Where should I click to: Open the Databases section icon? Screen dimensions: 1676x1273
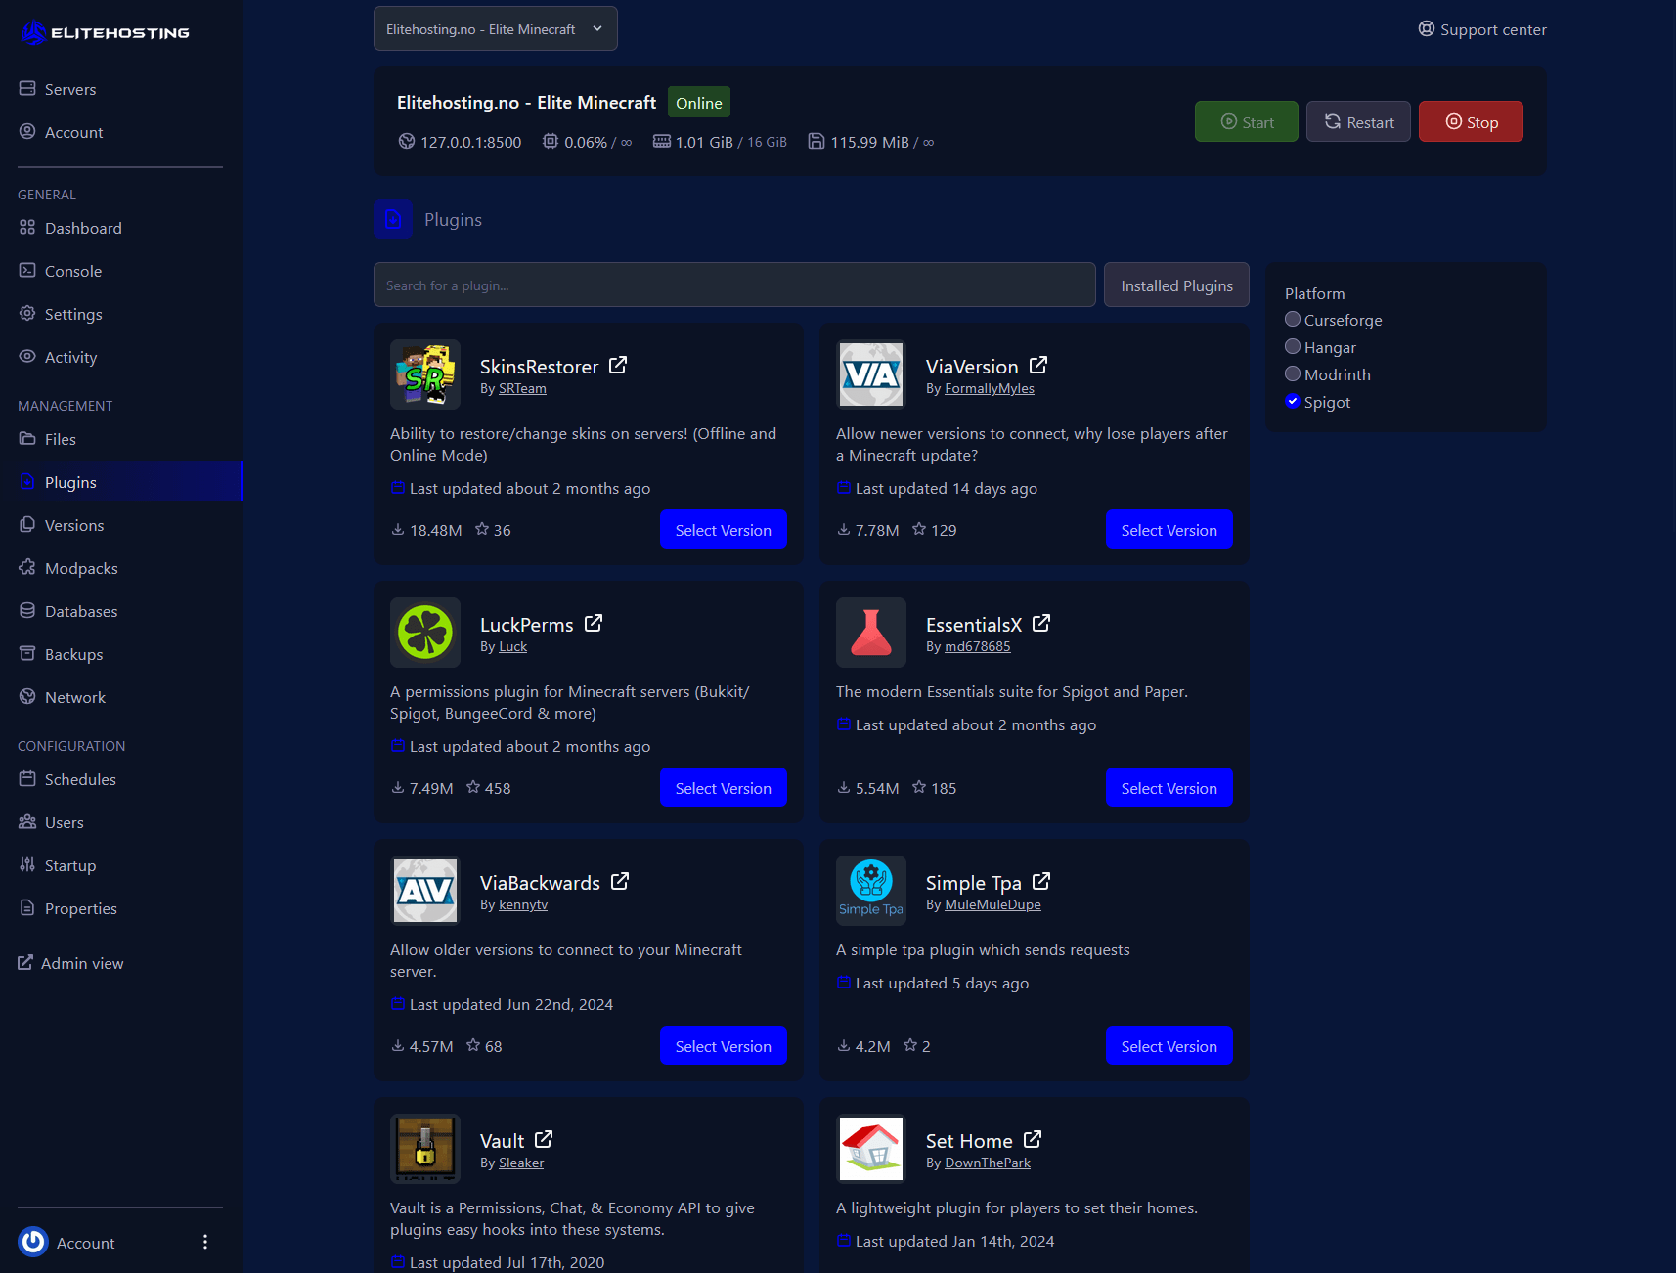click(27, 611)
